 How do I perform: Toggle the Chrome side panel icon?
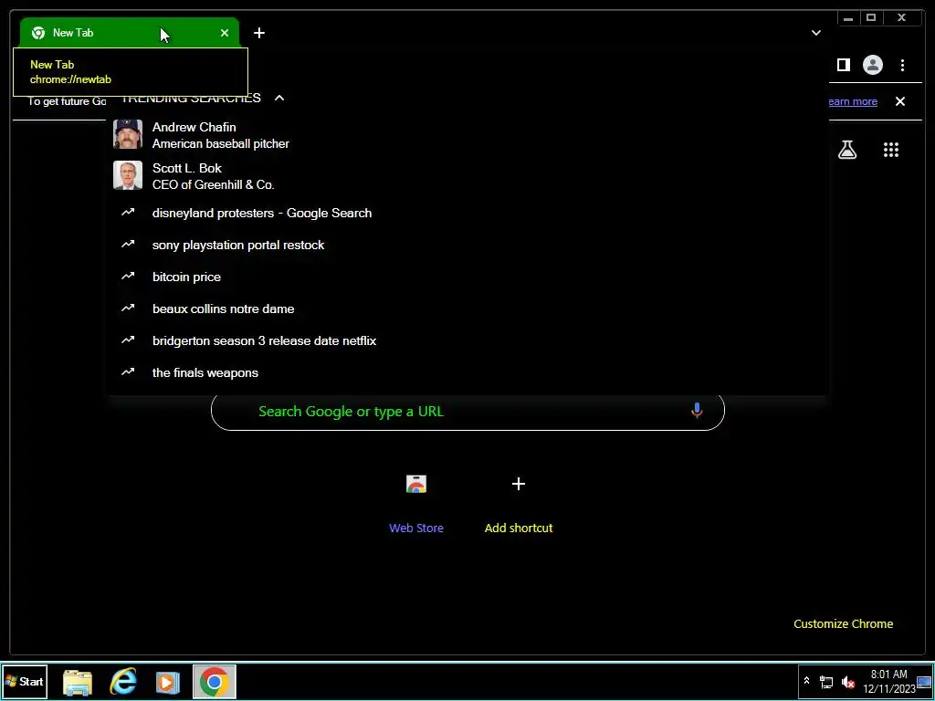point(843,65)
